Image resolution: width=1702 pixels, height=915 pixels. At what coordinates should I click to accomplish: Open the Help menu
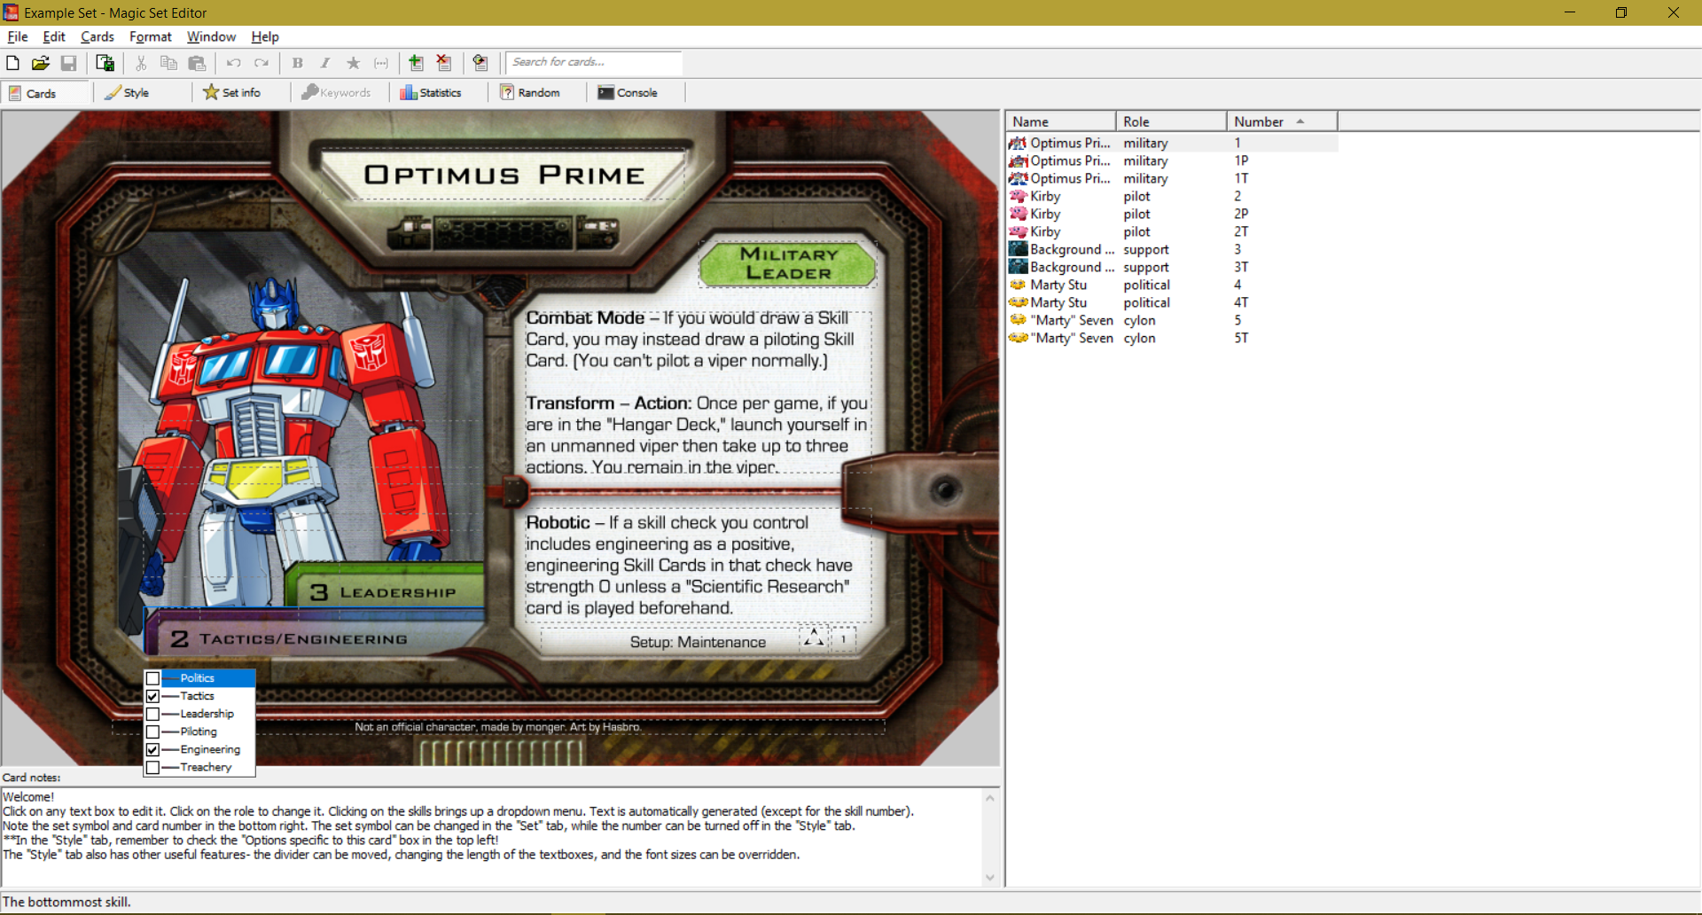265,36
